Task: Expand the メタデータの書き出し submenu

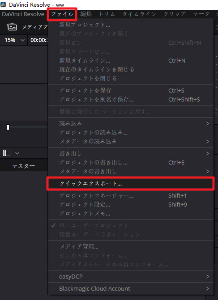Action: [x=130, y=171]
